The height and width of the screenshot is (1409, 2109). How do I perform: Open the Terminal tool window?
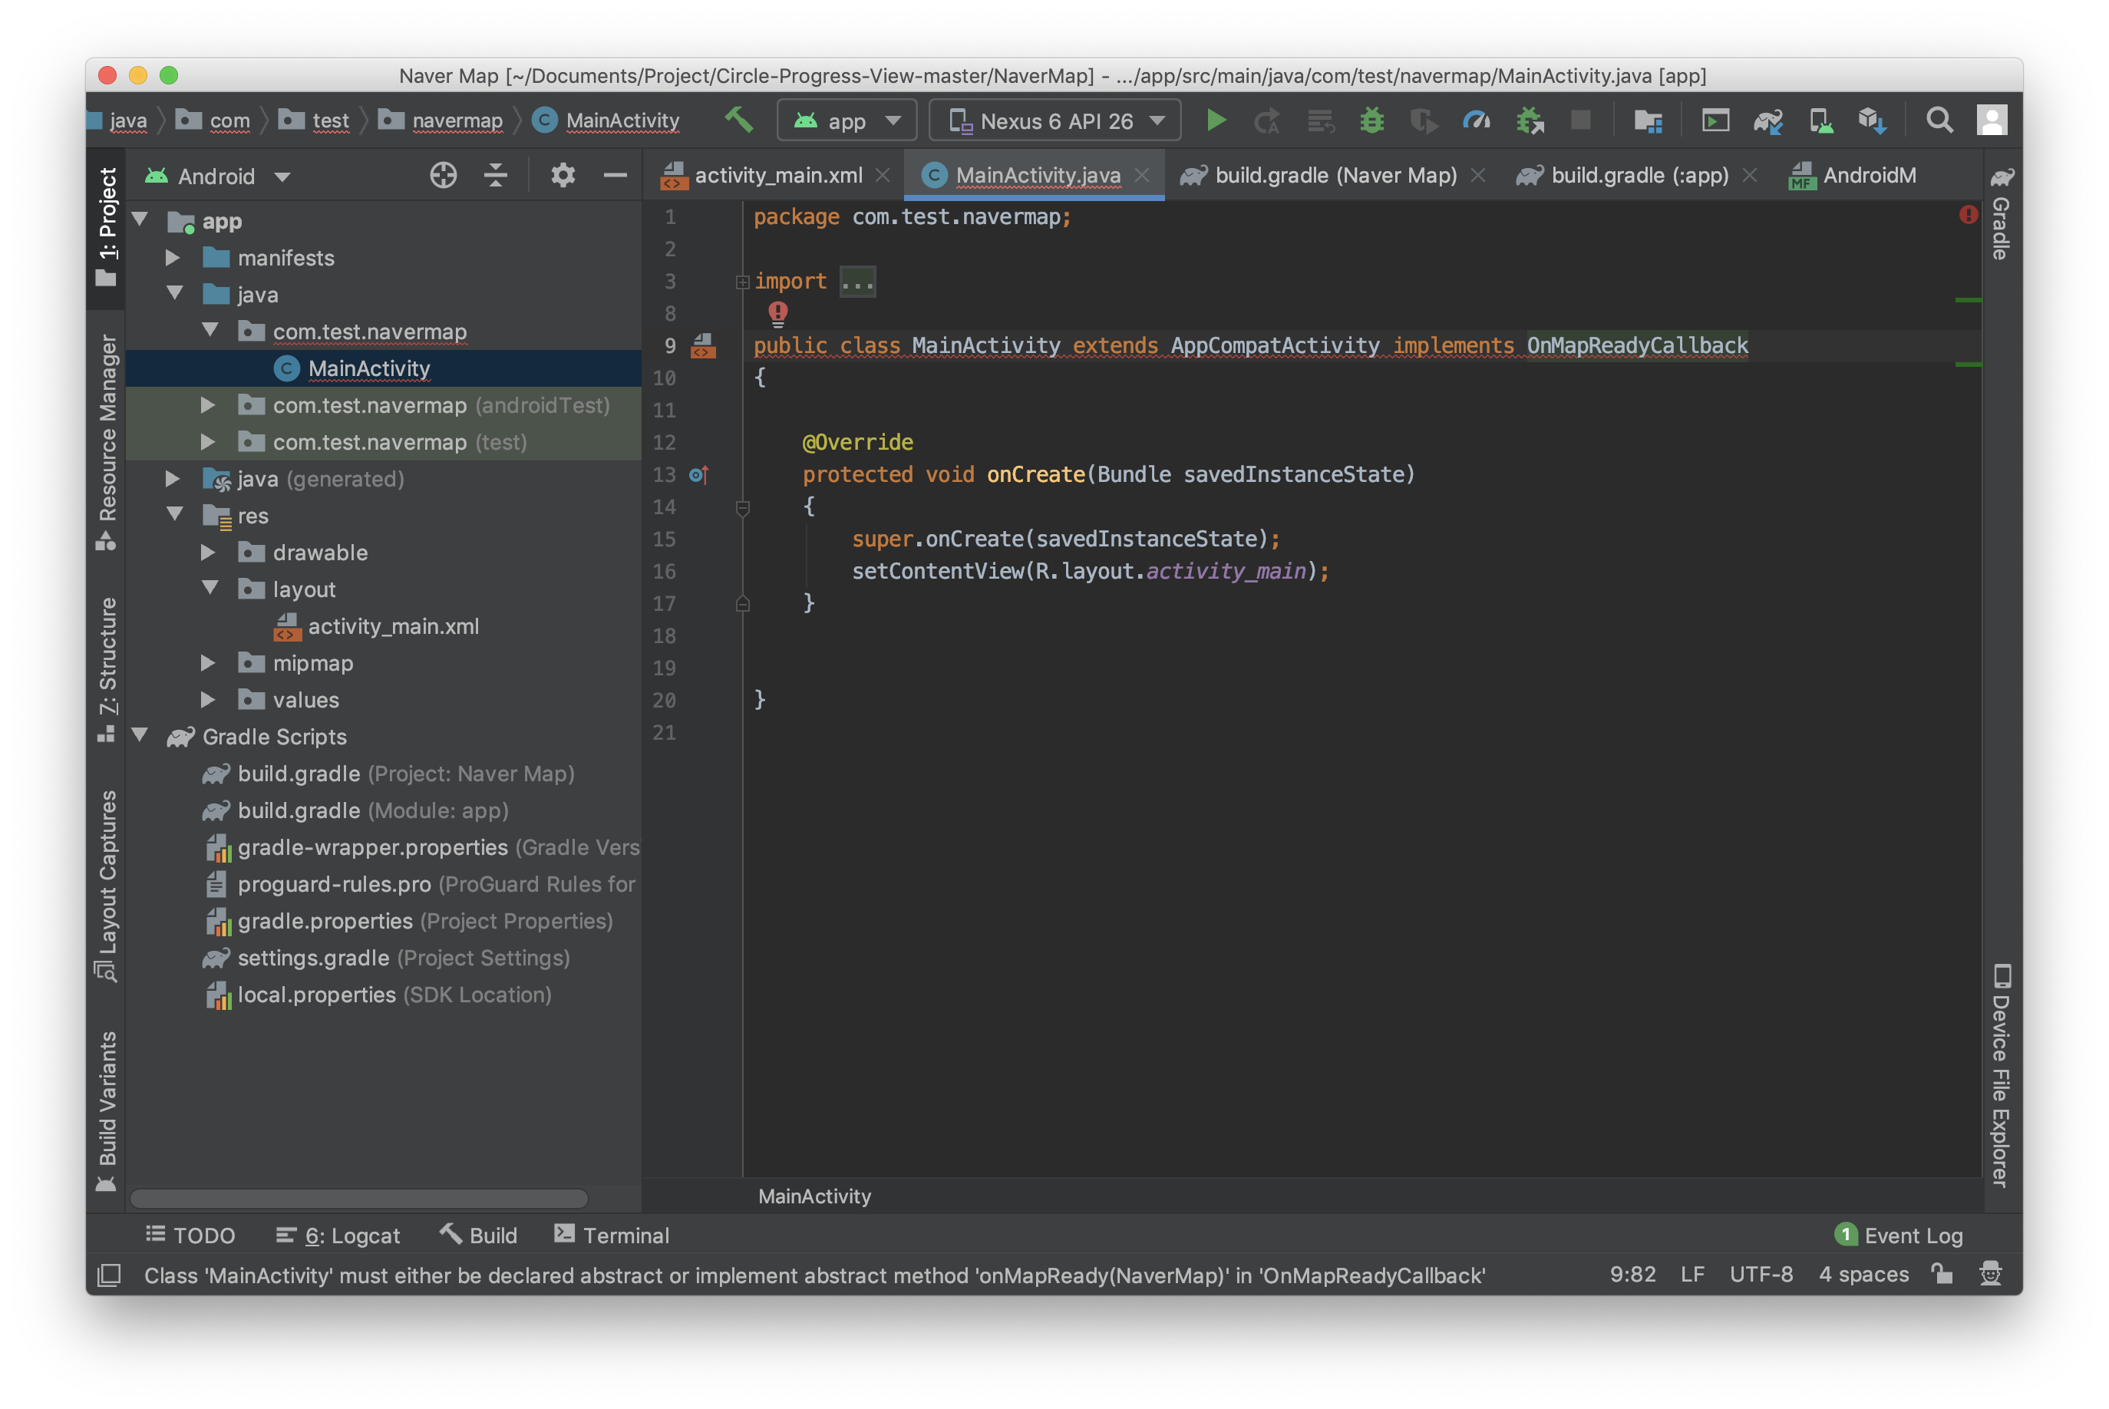click(x=612, y=1236)
